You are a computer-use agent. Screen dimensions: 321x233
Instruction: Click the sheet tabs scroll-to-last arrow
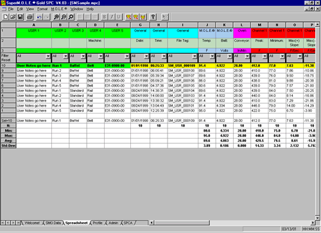point(19,223)
